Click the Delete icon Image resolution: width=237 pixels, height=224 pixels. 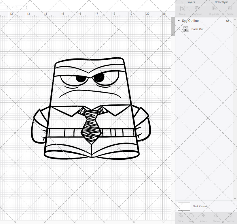[x=229, y=10]
